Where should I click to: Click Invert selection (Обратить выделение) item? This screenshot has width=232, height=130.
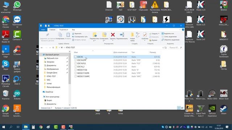(170, 40)
